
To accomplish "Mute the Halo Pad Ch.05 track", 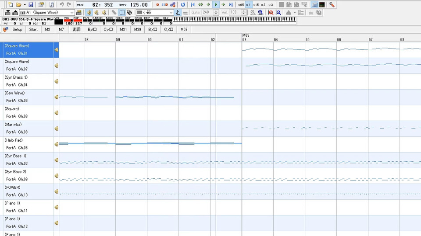I will pos(56,144).
